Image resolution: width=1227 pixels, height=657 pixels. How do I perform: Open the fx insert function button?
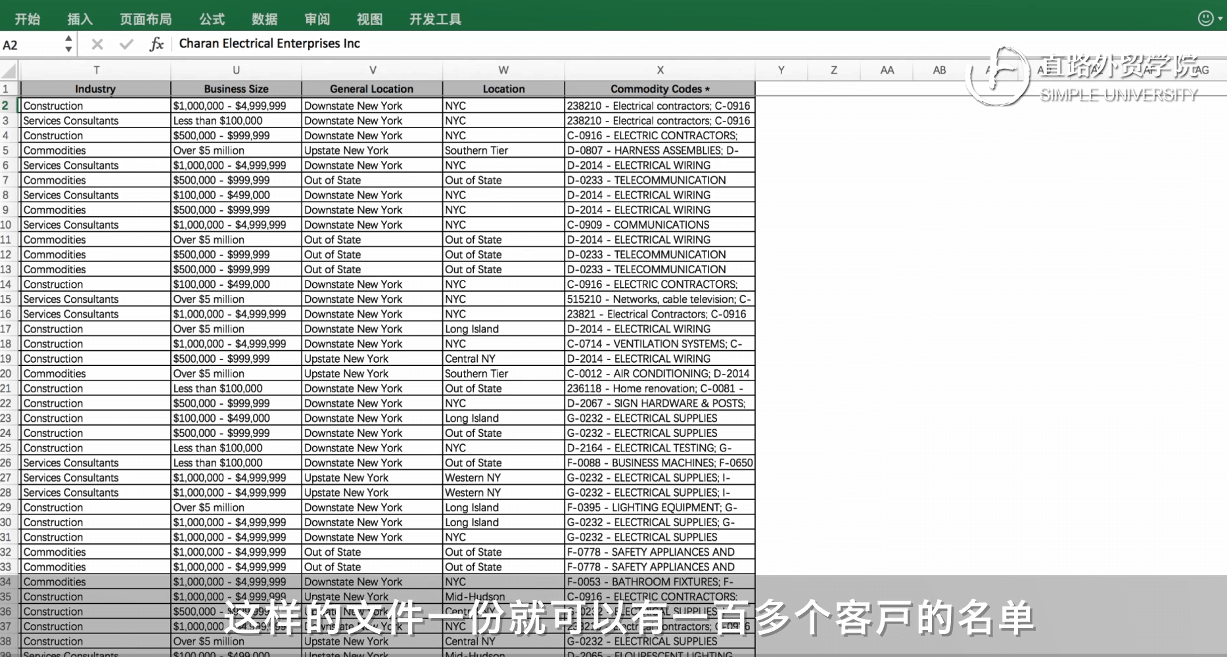coord(156,44)
